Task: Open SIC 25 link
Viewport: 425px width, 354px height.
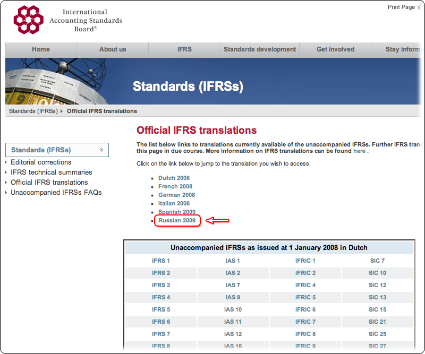Action: click(x=377, y=334)
